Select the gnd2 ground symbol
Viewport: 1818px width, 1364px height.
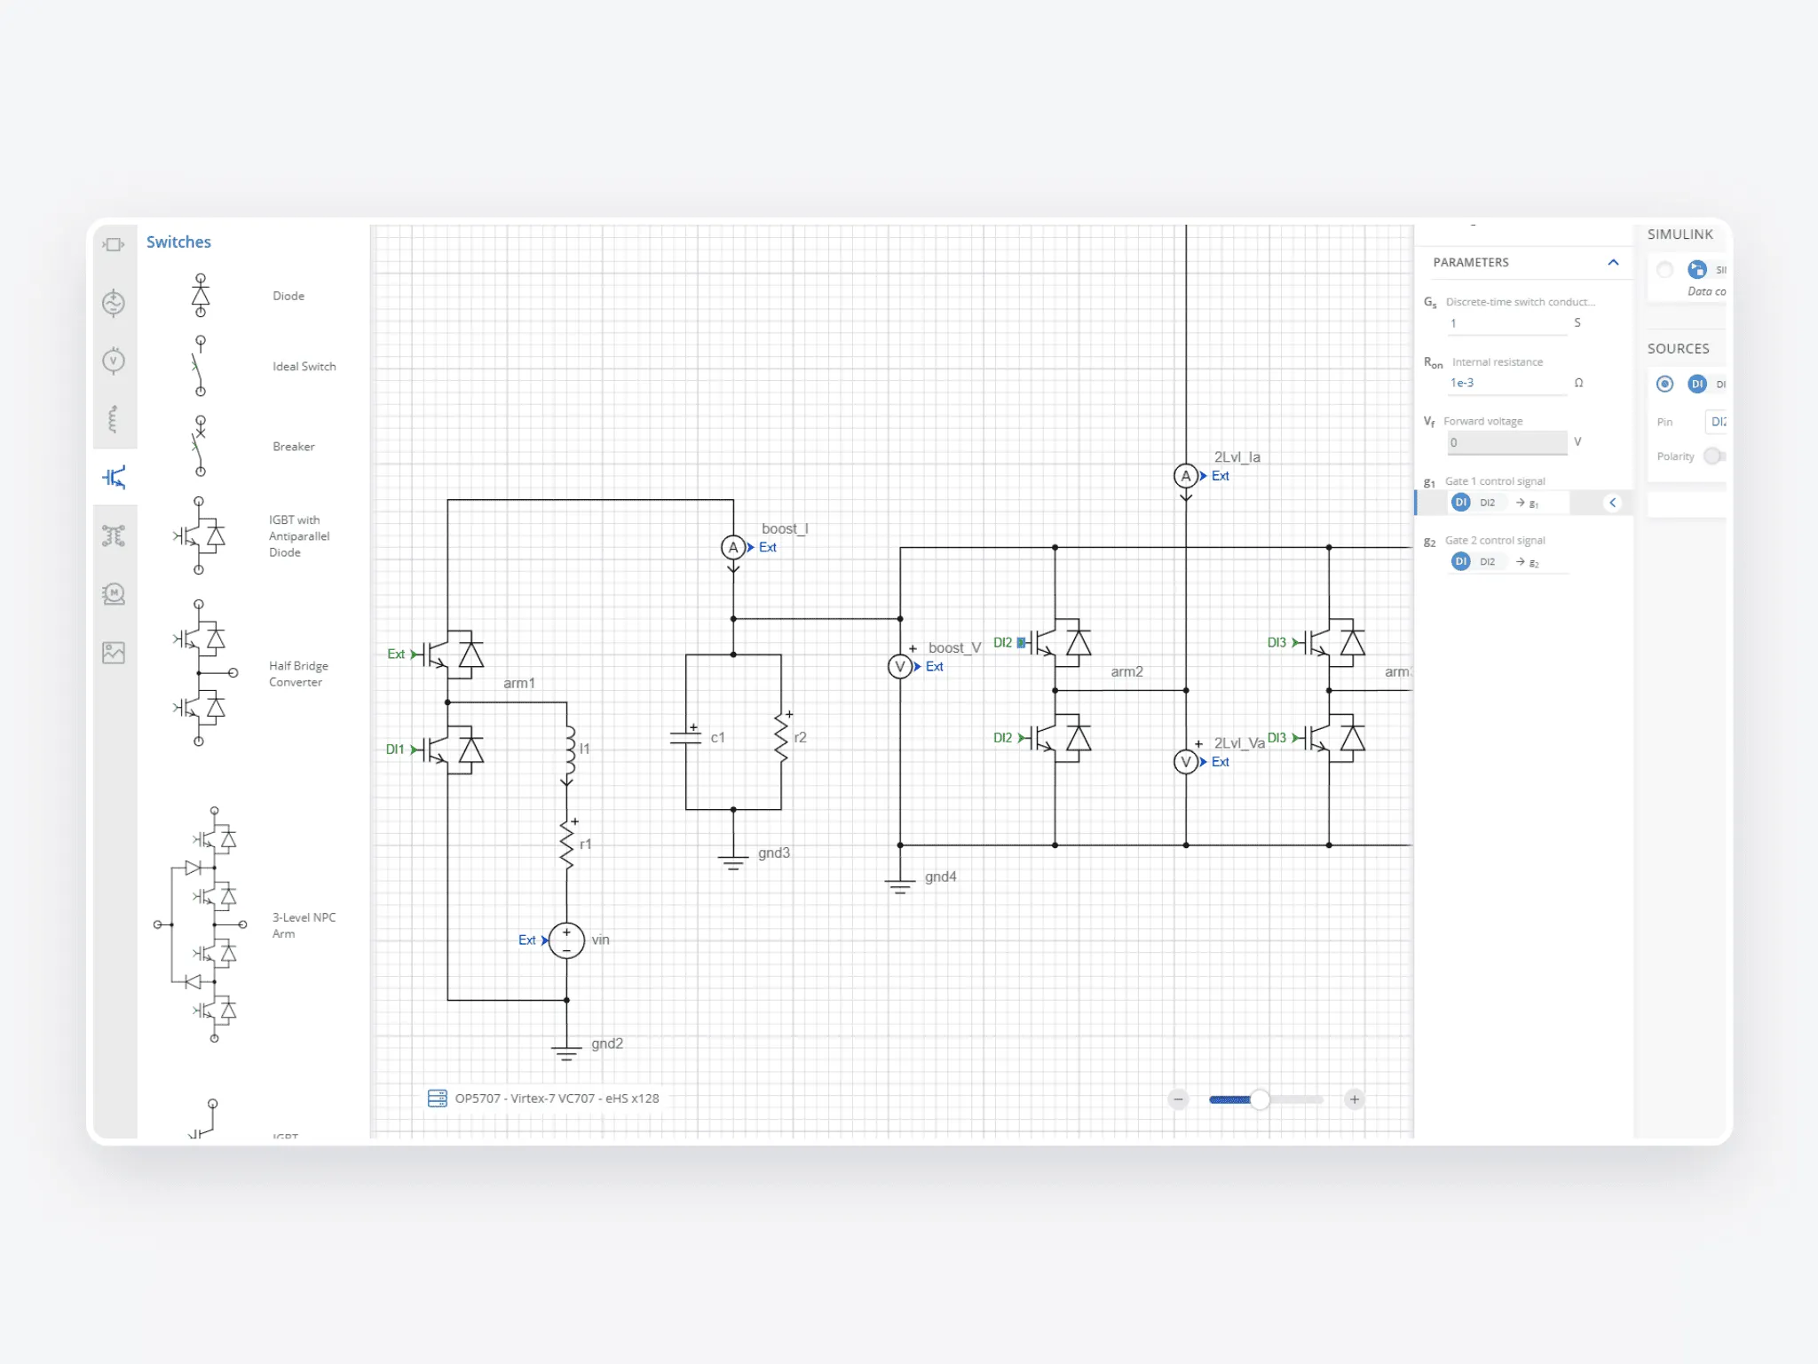566,1051
